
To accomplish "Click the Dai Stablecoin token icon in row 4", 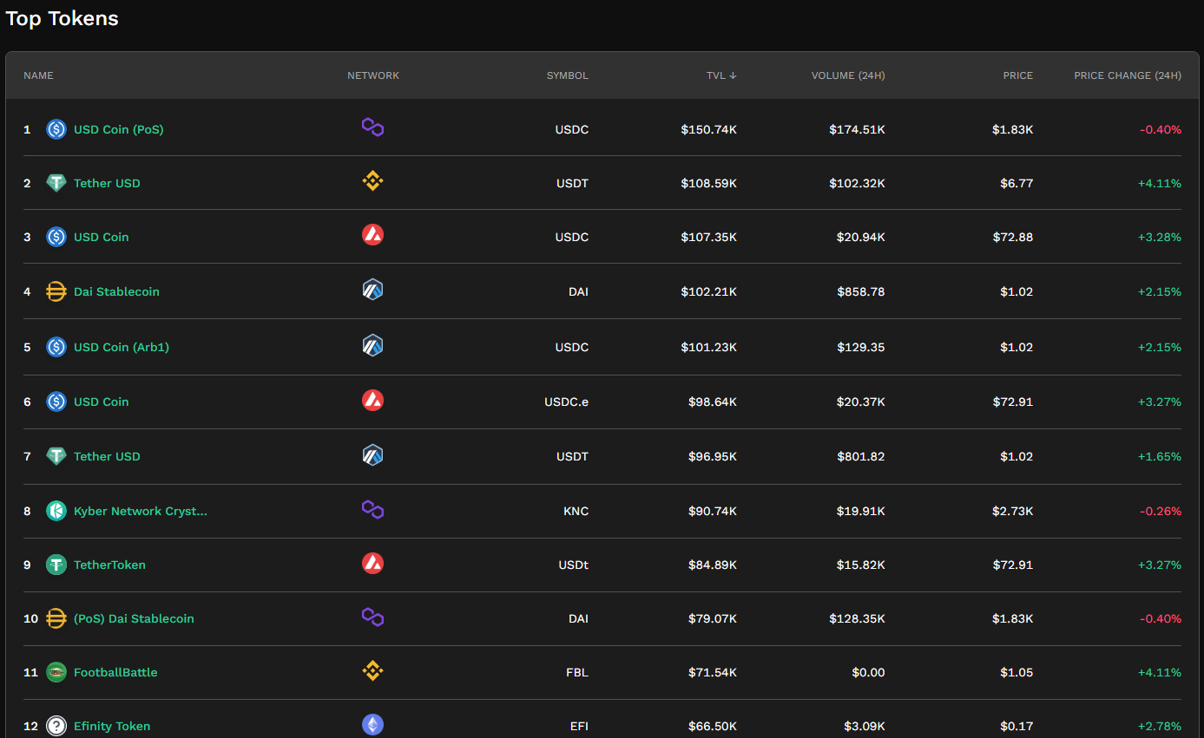I will (x=56, y=291).
